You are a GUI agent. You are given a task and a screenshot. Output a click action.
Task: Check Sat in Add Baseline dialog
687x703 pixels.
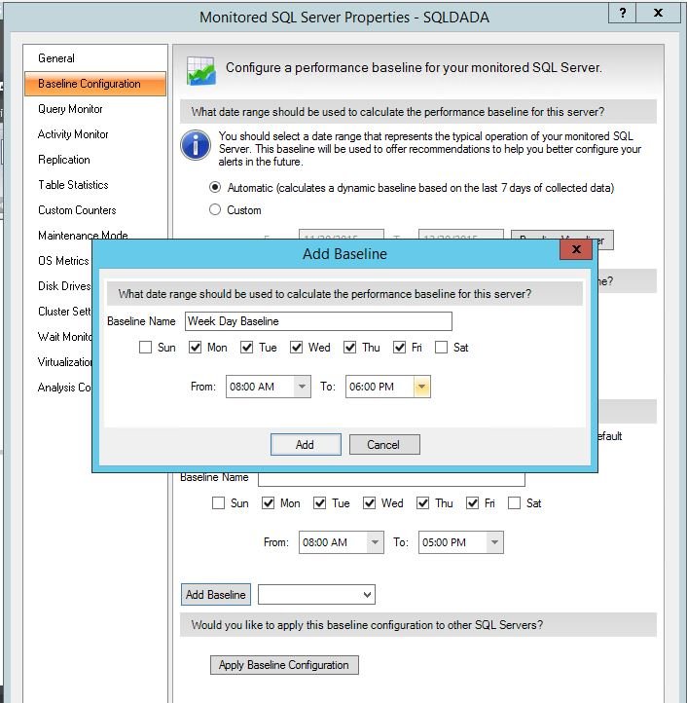441,348
